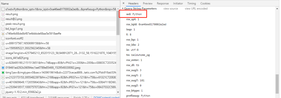
Task: Click the result.png file icon
Action: (x=3, y=14)
